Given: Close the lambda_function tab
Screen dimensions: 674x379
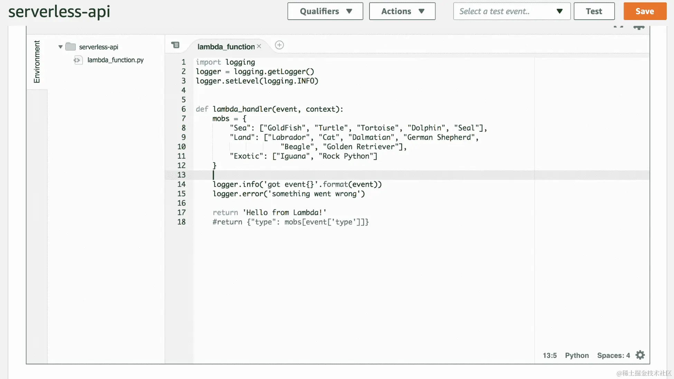Looking at the screenshot, I should click(259, 46).
